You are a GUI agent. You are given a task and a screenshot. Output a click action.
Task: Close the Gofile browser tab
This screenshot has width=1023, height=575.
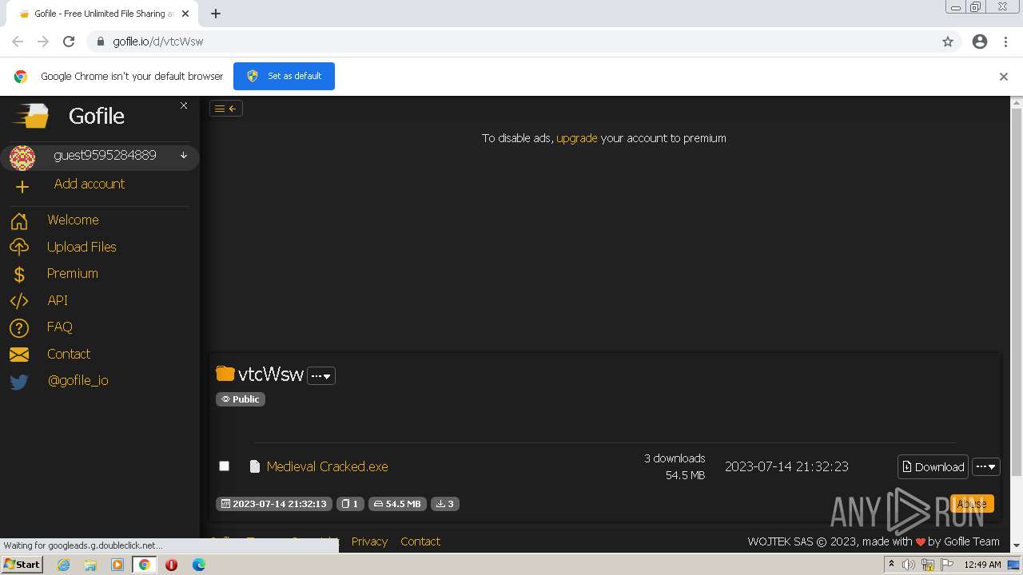[185, 14]
